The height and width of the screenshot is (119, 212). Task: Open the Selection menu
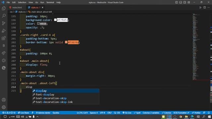(x=22, y=2)
